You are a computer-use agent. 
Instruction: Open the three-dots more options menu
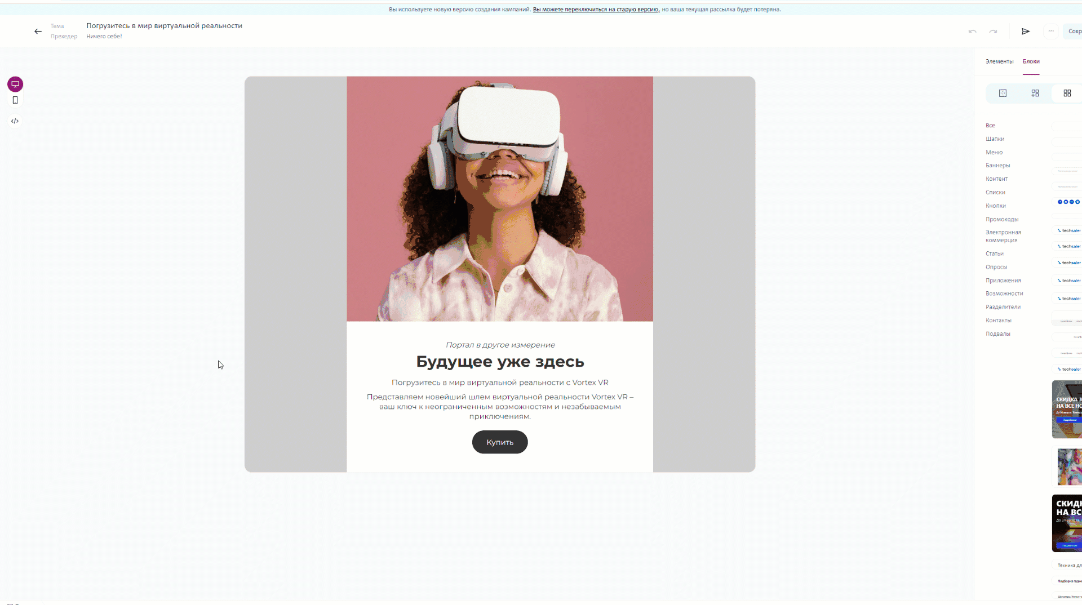tap(1051, 32)
